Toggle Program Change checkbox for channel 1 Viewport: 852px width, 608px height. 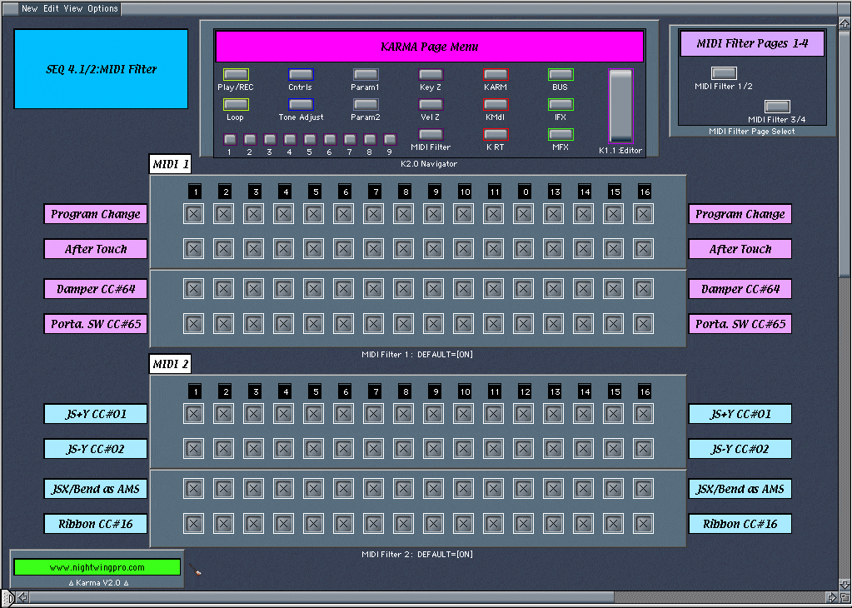point(194,214)
